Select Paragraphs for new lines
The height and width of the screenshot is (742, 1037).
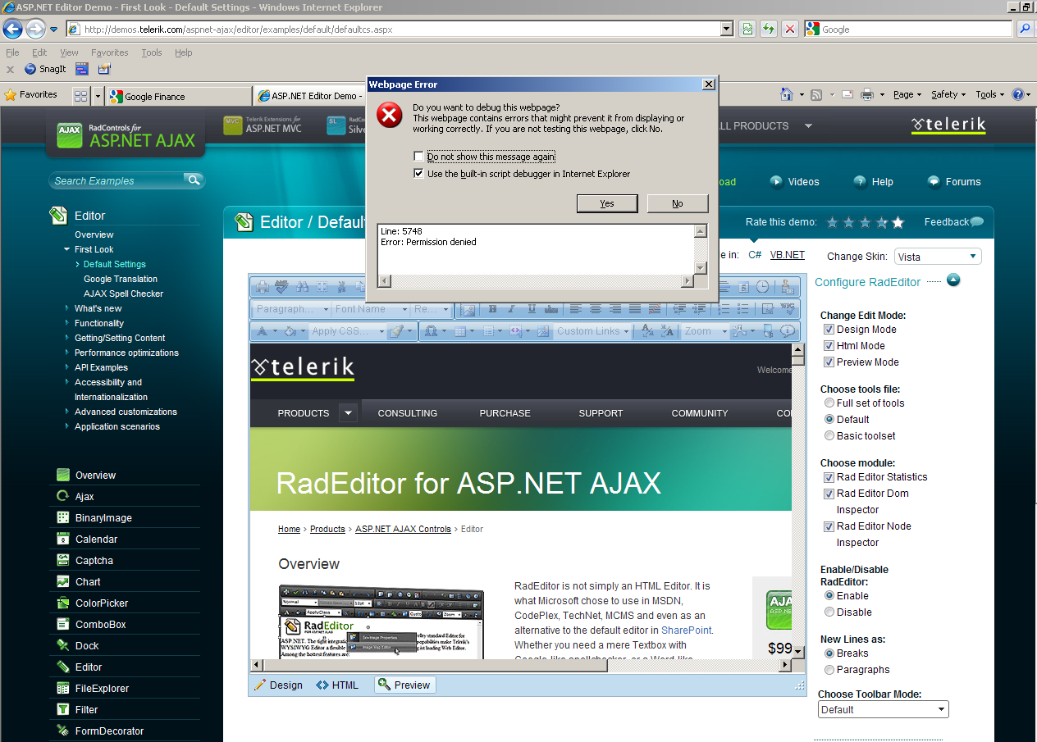pos(829,669)
